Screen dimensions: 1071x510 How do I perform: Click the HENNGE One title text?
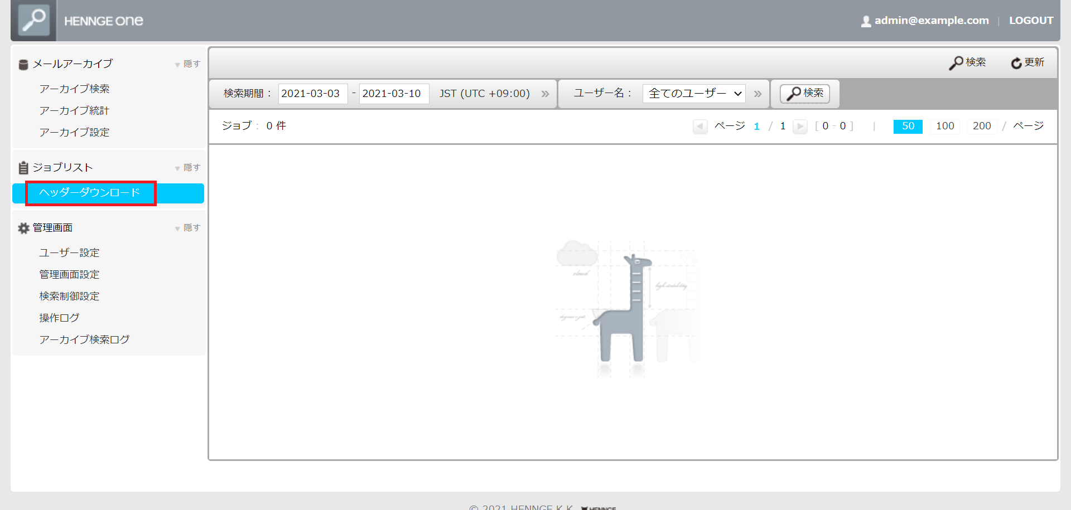104,21
